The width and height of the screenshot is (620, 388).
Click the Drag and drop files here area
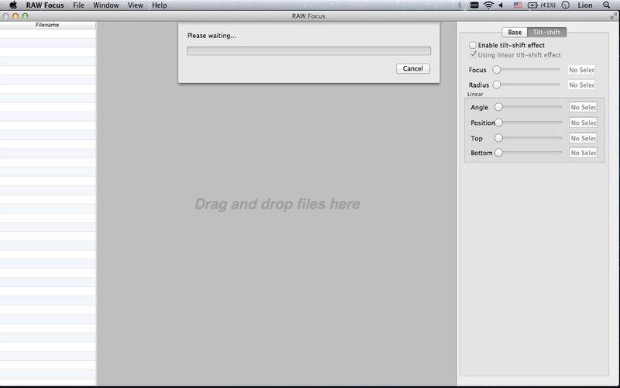point(277,204)
